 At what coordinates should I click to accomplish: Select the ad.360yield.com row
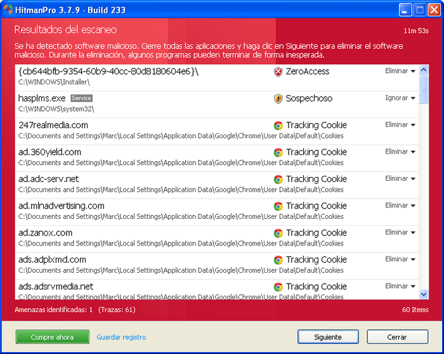[x=217, y=158]
